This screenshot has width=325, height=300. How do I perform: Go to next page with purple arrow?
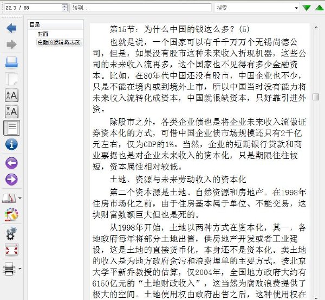[x=11, y=180]
